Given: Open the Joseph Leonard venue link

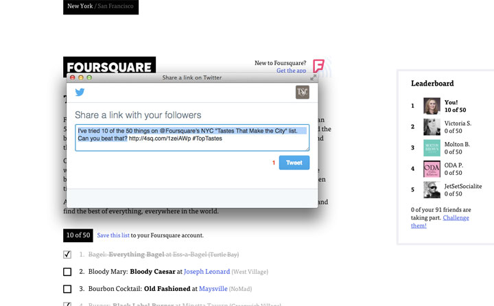Looking at the screenshot, I should pyautogui.click(x=206, y=272).
